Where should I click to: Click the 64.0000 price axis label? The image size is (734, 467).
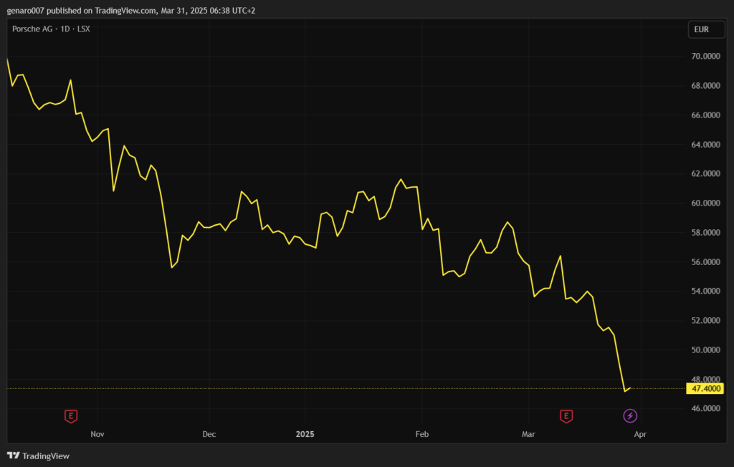(x=706, y=145)
